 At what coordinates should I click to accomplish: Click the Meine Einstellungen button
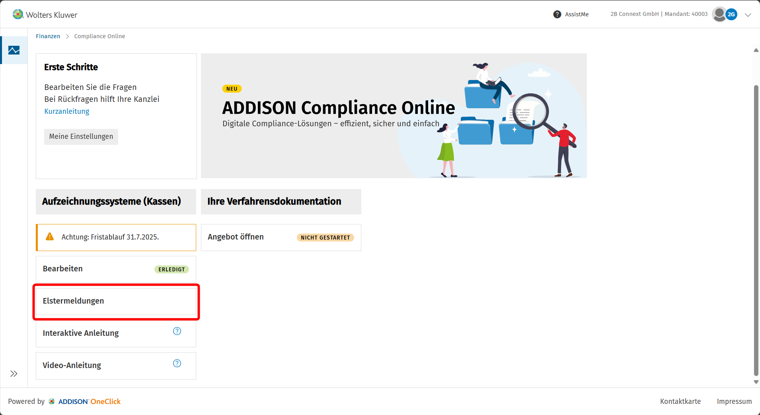(81, 136)
